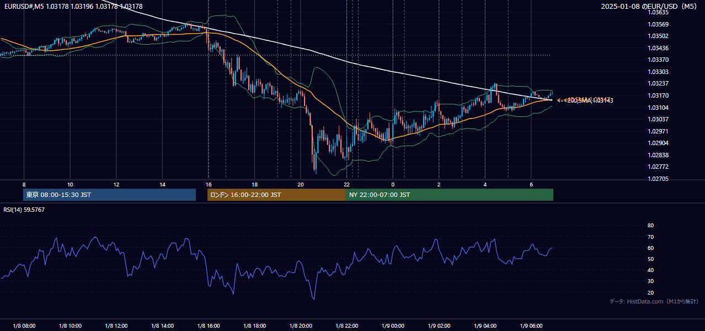Viewport: 705px width, 331px height.
Task: Click hour tick 4 below price chart
Action: tap(485, 184)
